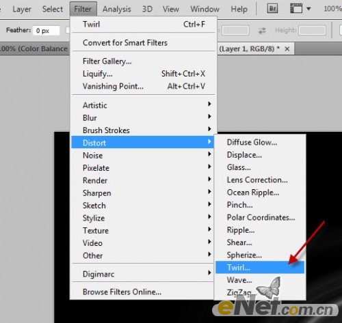Screen dimensions: 342x323
Task: Launch Bridge with the Br icon
Action: click(272, 9)
